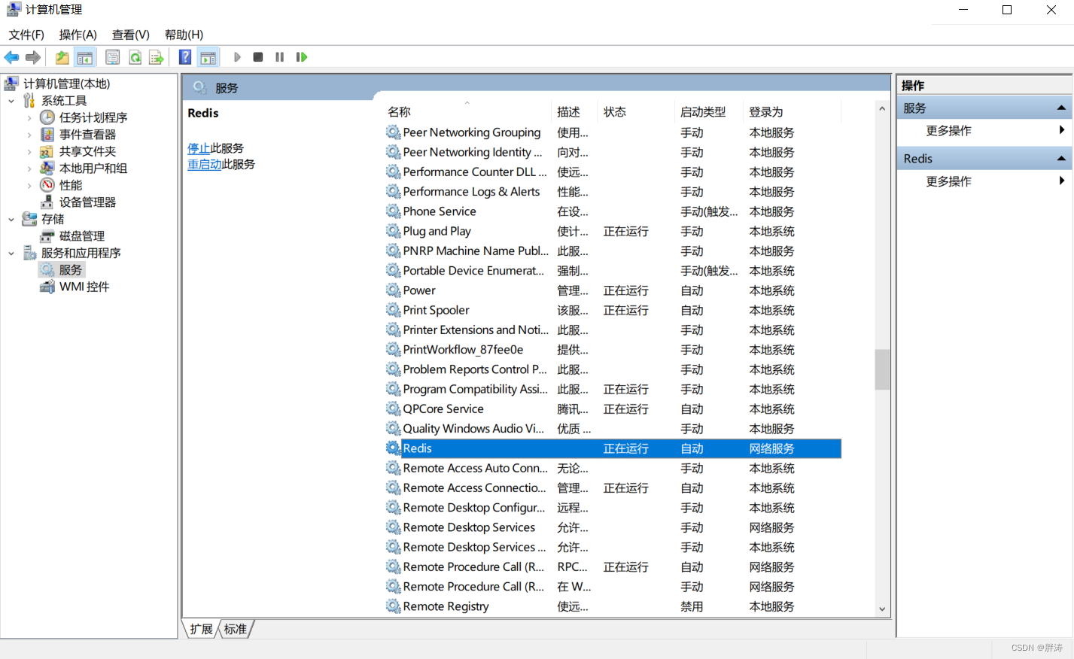Expand the 事件查看器 tree node

tap(29, 135)
